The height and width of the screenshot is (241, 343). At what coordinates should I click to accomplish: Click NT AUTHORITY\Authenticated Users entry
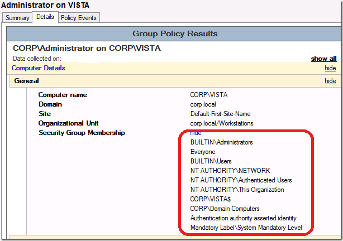pos(241,180)
